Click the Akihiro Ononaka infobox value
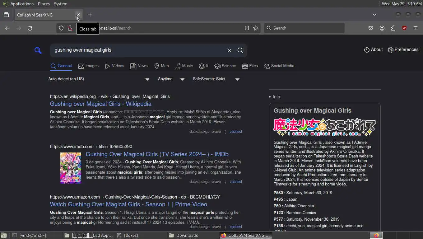The height and width of the screenshot is (239, 423). coord(299,206)
